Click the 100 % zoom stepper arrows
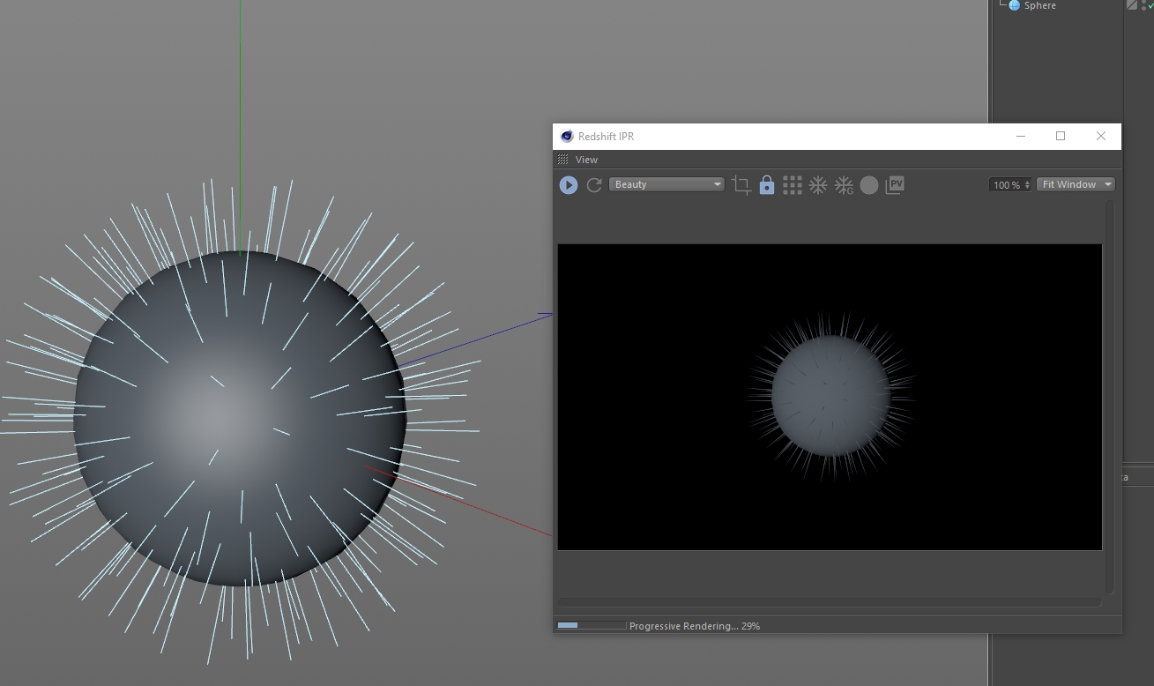The width and height of the screenshot is (1154, 686). coord(1027,185)
